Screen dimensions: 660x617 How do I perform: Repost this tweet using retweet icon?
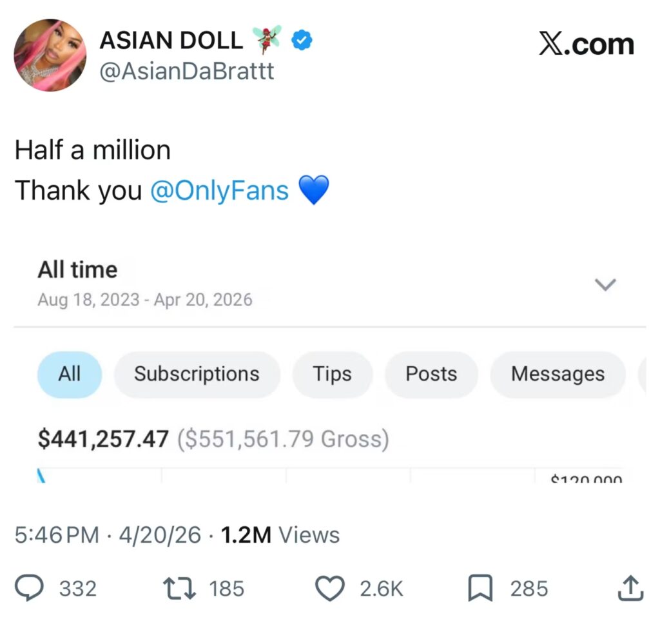pos(180,588)
